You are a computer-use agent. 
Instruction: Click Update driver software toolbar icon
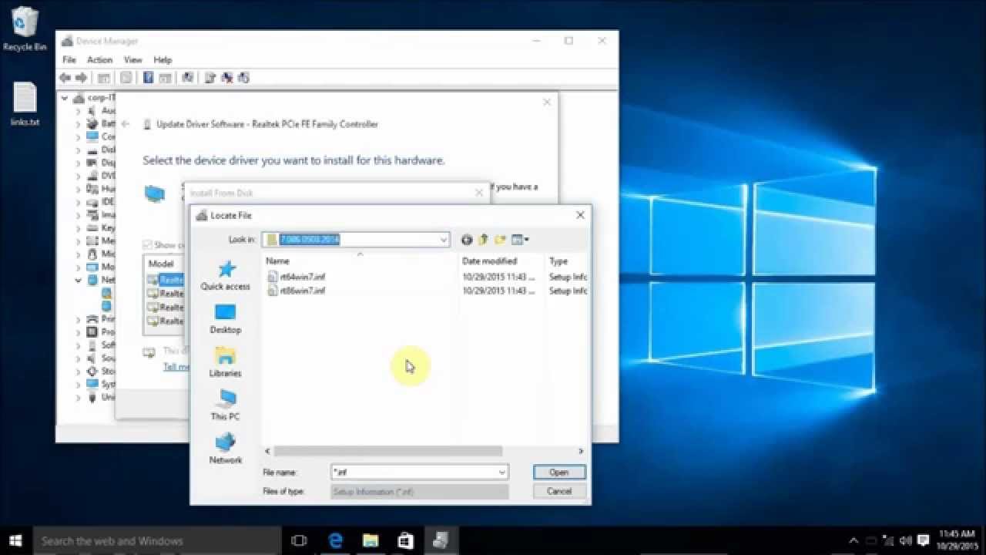[210, 78]
